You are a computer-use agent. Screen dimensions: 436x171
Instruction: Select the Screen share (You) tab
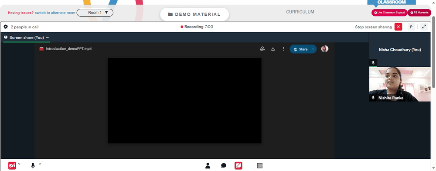pyautogui.click(x=27, y=38)
